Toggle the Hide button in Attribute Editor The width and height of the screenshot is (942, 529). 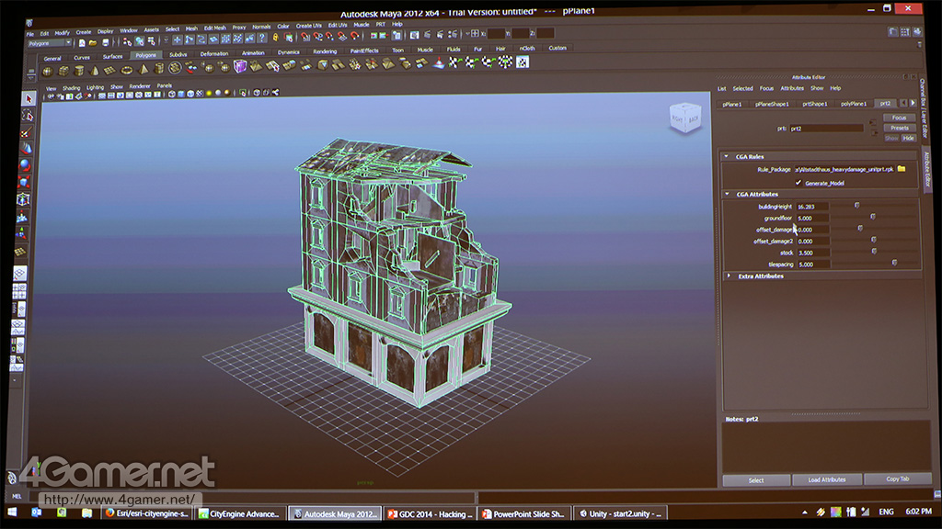tap(908, 138)
